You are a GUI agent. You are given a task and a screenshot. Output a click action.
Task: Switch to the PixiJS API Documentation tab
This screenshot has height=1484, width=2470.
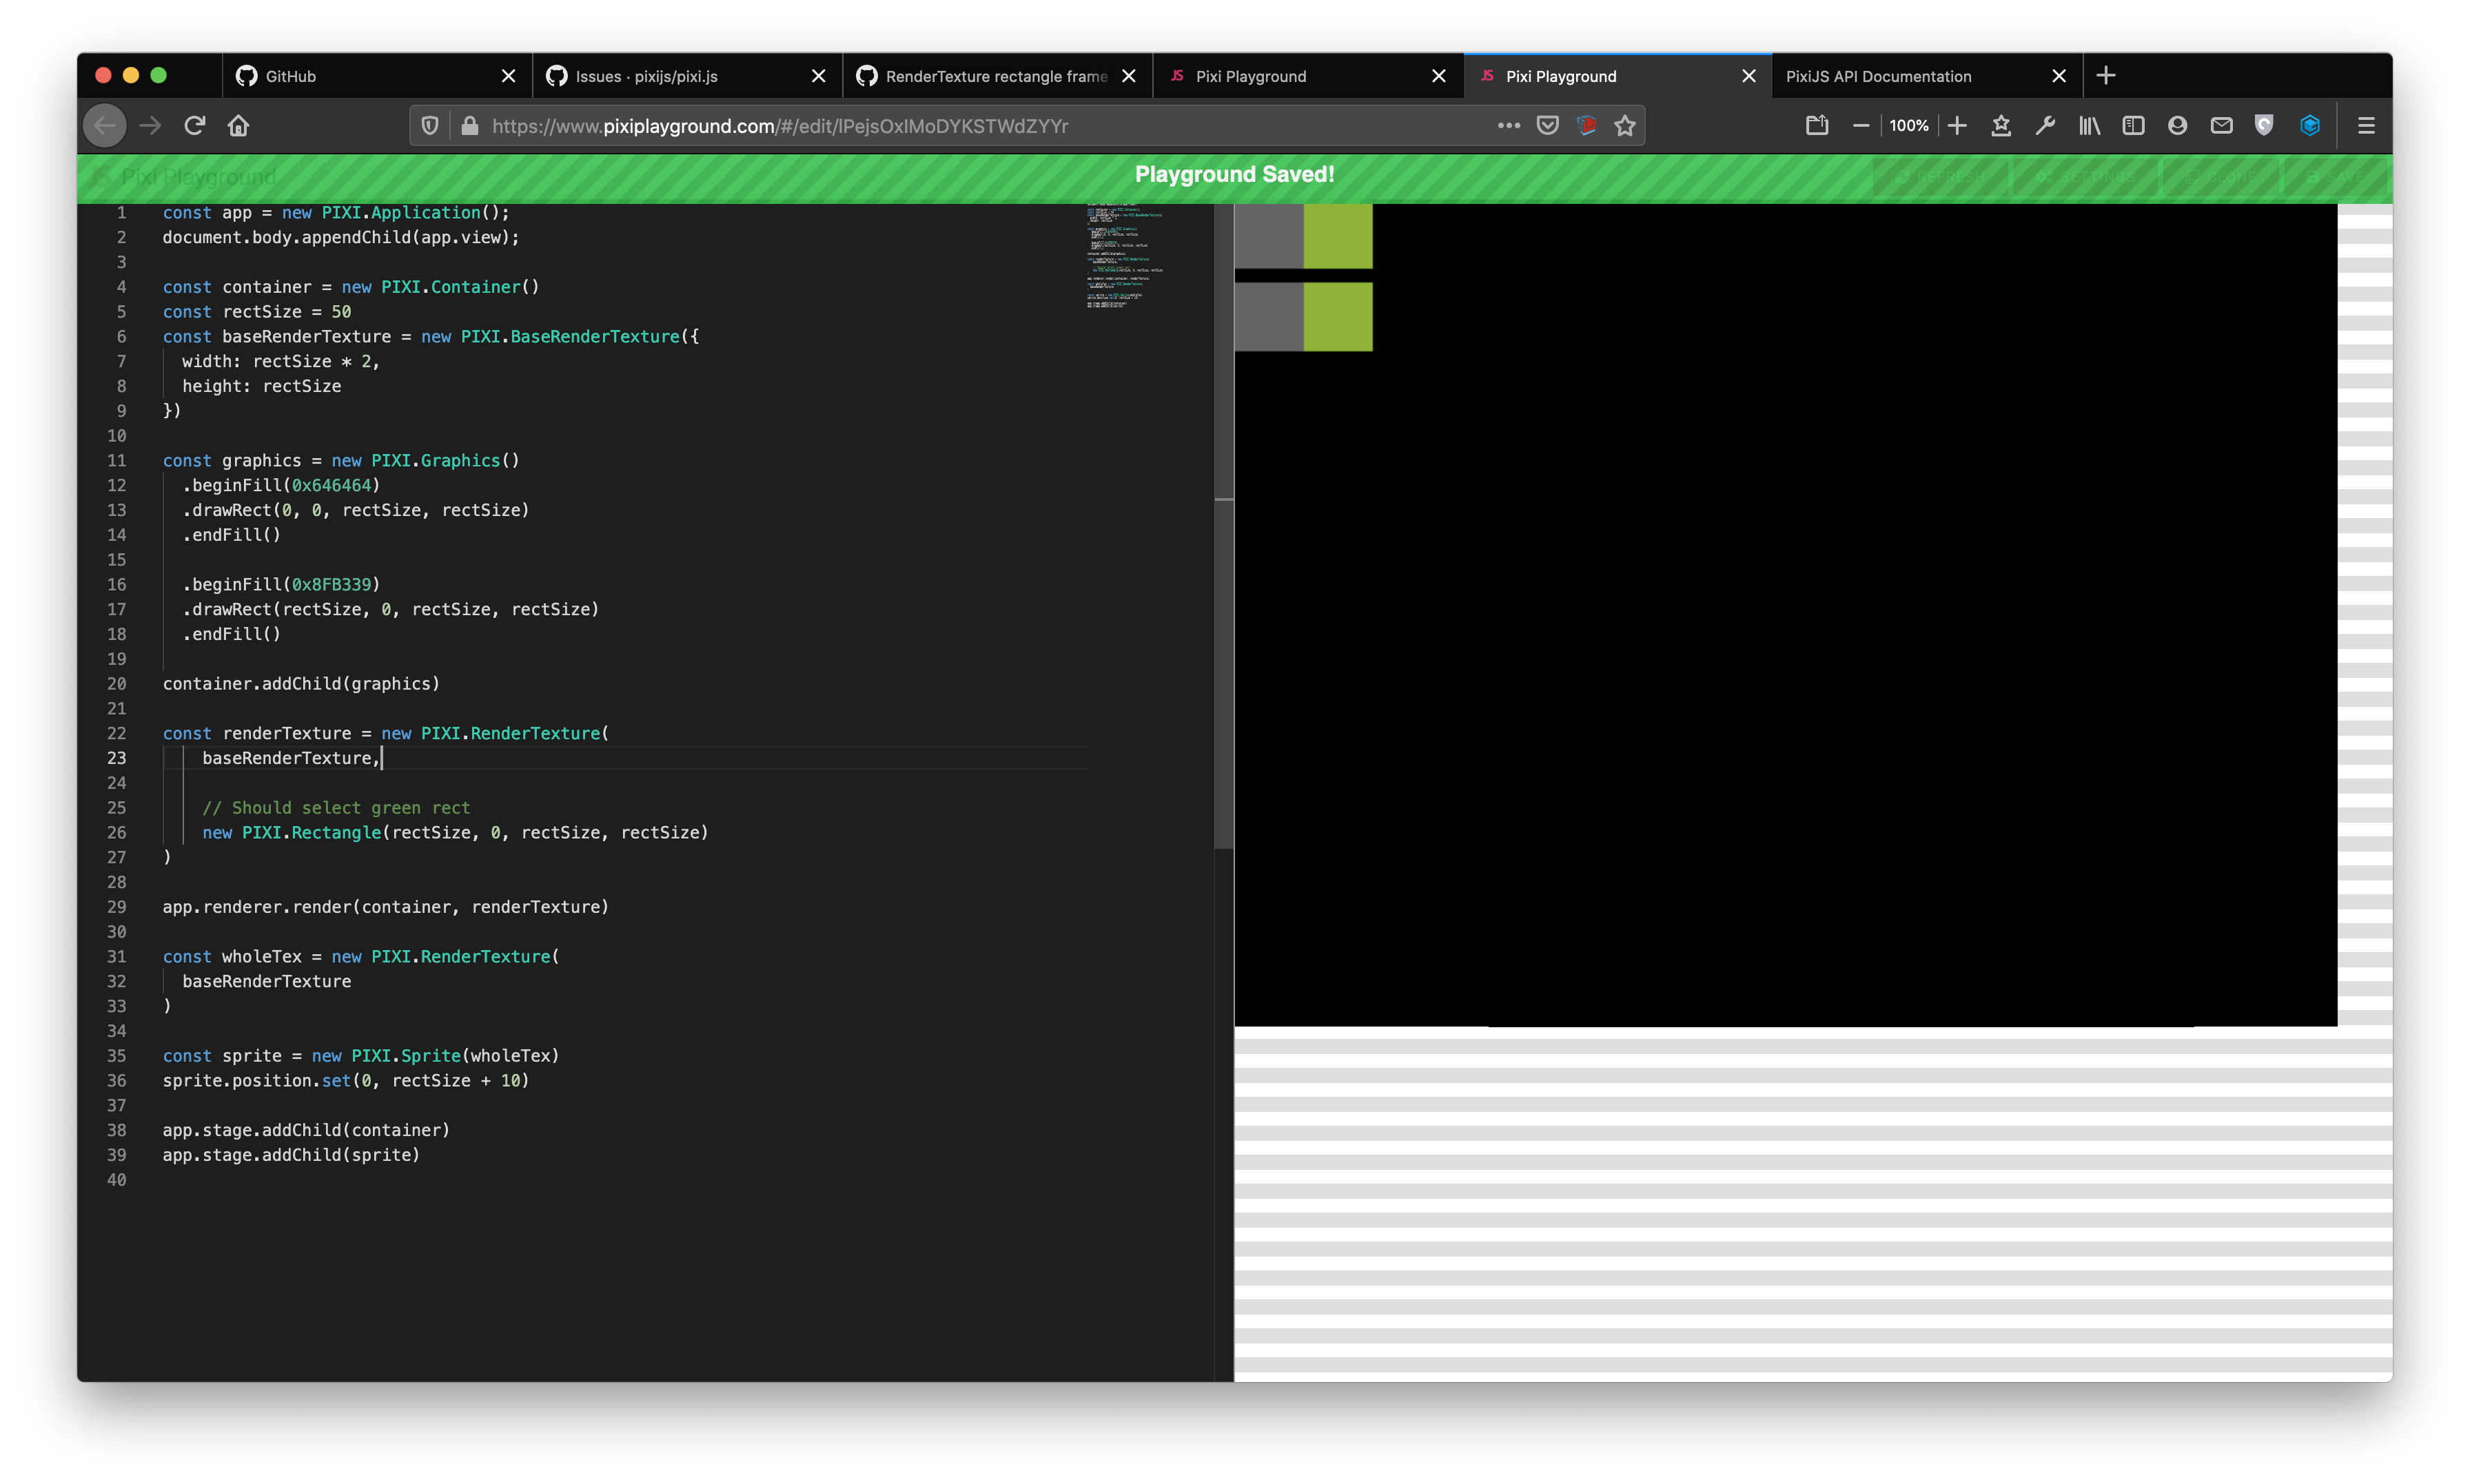pyautogui.click(x=1880, y=76)
